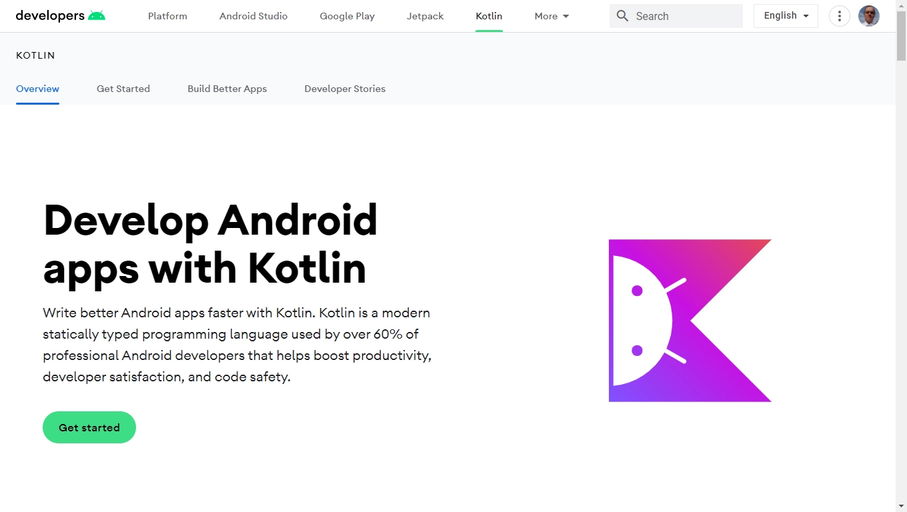Click the scroll-down arrow on the scrollbar
Screen dimensions: 907x512
pos(902,507)
